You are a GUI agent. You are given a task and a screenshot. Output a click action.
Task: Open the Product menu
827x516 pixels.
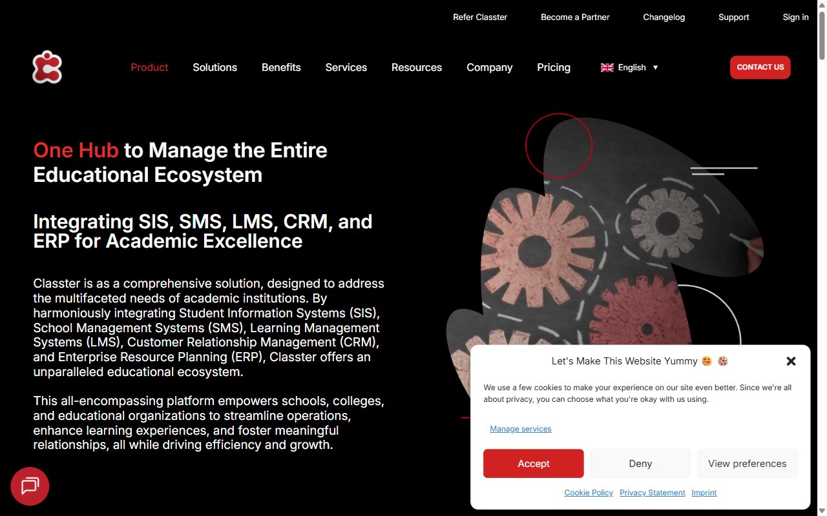click(149, 67)
